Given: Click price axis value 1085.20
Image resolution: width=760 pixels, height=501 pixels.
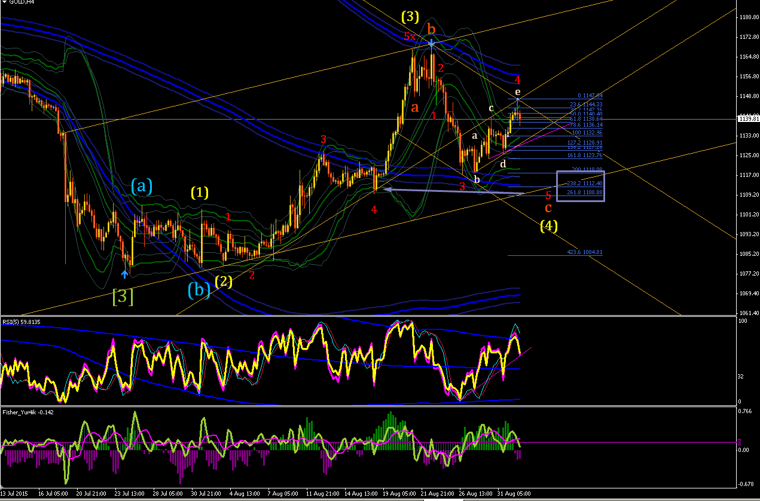Looking at the screenshot, I should coord(749,253).
